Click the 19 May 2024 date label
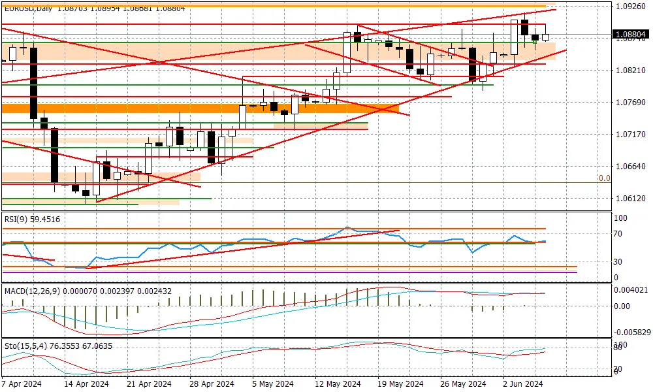Screen dimensions: 653x392 tap(401, 384)
